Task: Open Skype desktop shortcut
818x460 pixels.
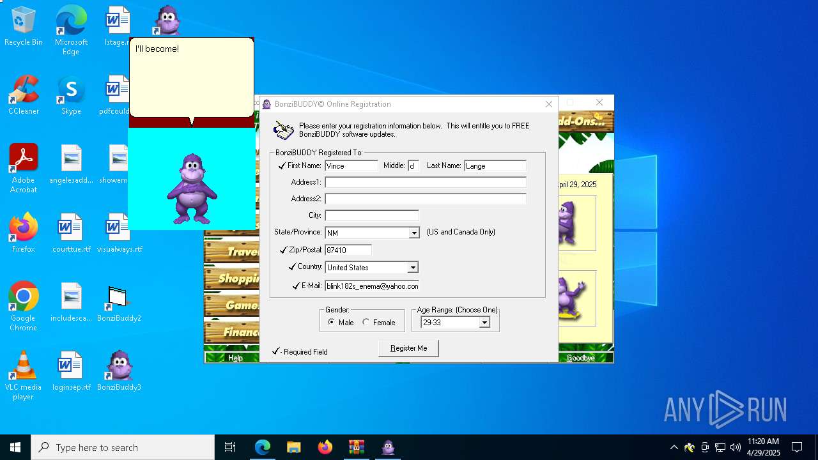Action: coord(71,96)
